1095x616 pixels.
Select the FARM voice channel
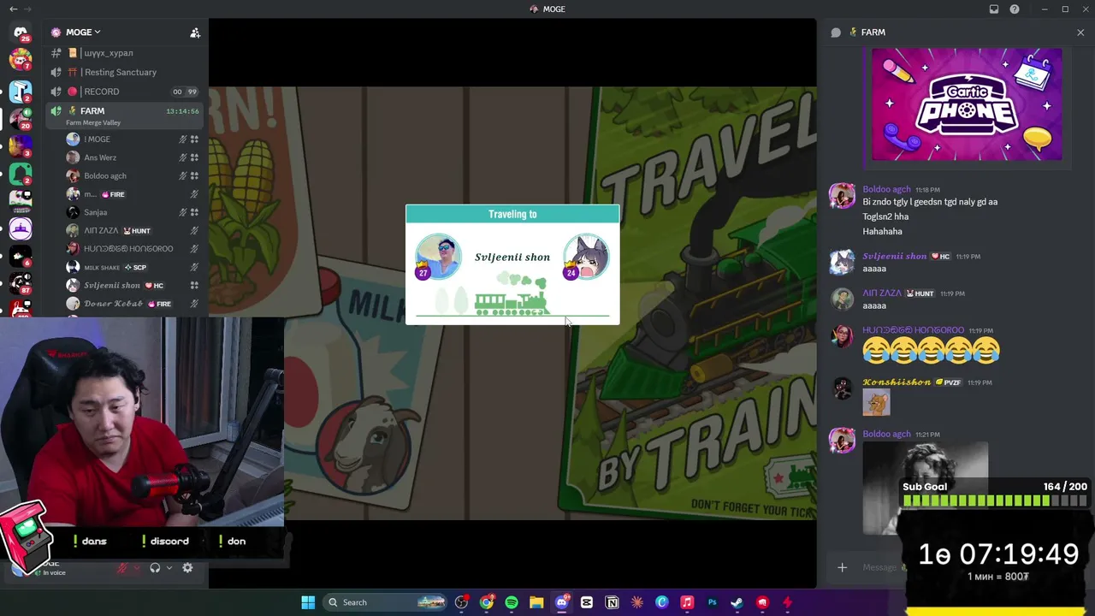pyautogui.click(x=126, y=115)
